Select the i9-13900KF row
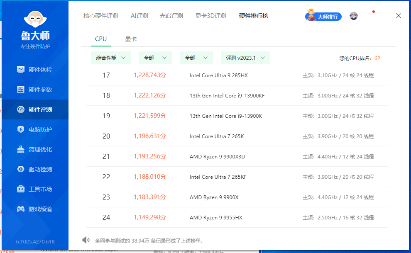The height and width of the screenshot is (253, 411). tap(237, 95)
